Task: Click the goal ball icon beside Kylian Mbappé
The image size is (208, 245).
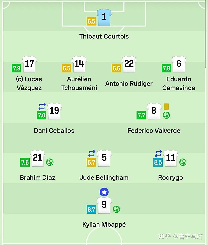Action: point(116,209)
